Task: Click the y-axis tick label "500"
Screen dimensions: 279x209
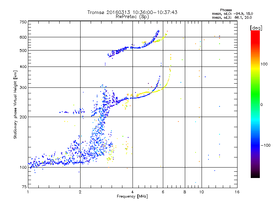Action: coord(23,51)
